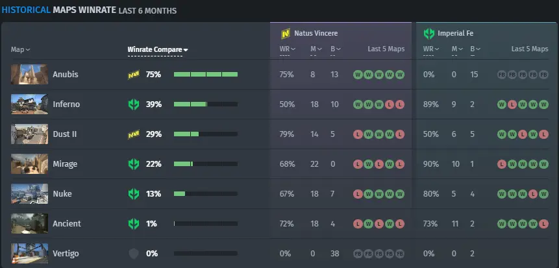The height and width of the screenshot is (268, 559).
Task: Click the Imperial Fe team logo in header
Action: pos(429,34)
